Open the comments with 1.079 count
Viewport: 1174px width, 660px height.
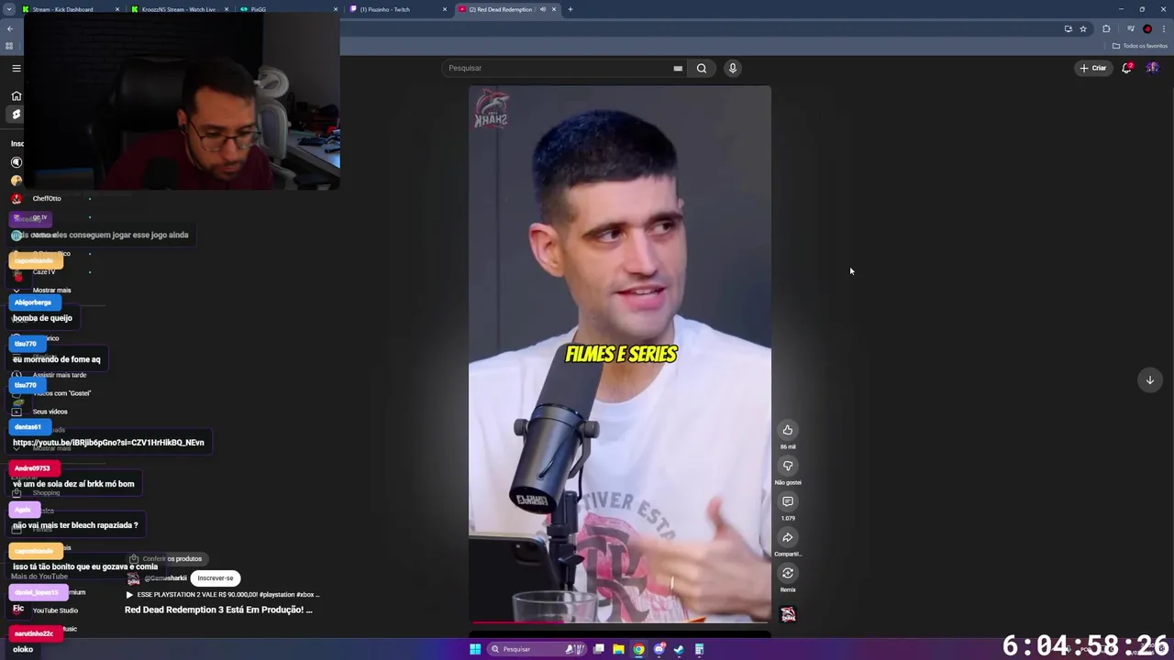coord(787,501)
